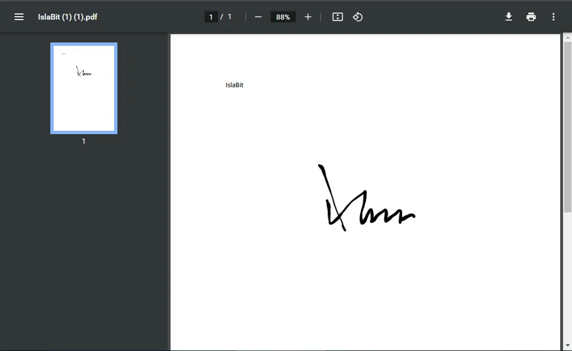Click the current page number field
This screenshot has width=572, height=351.
point(211,17)
